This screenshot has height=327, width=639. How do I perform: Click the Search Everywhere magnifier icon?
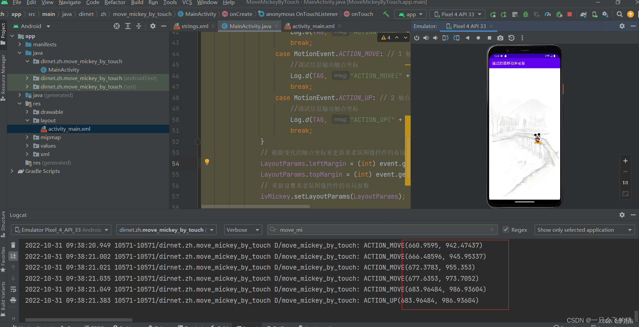click(619, 14)
